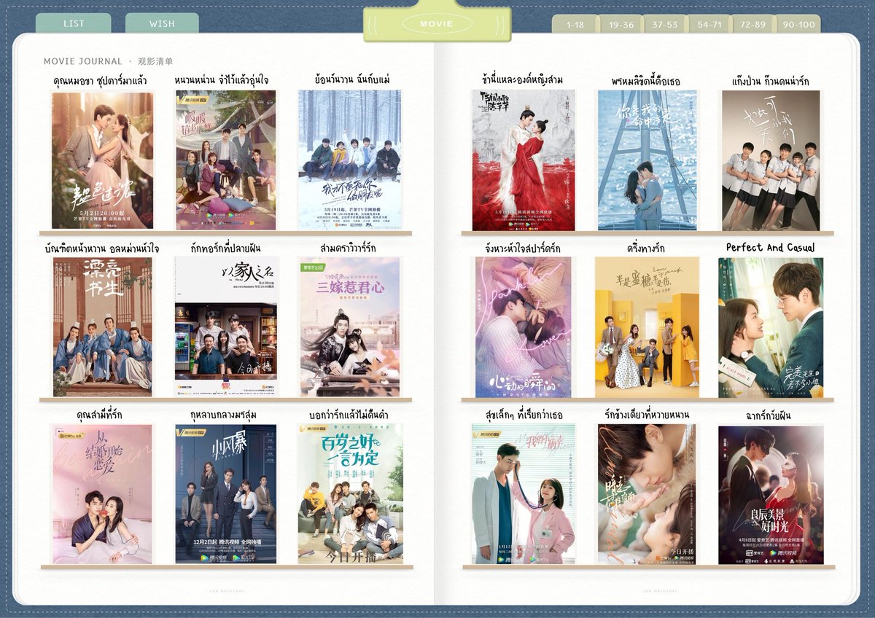This screenshot has height=618, width=875.
Task: Click the title ครึ่งทางรัก
Action: [x=647, y=249]
